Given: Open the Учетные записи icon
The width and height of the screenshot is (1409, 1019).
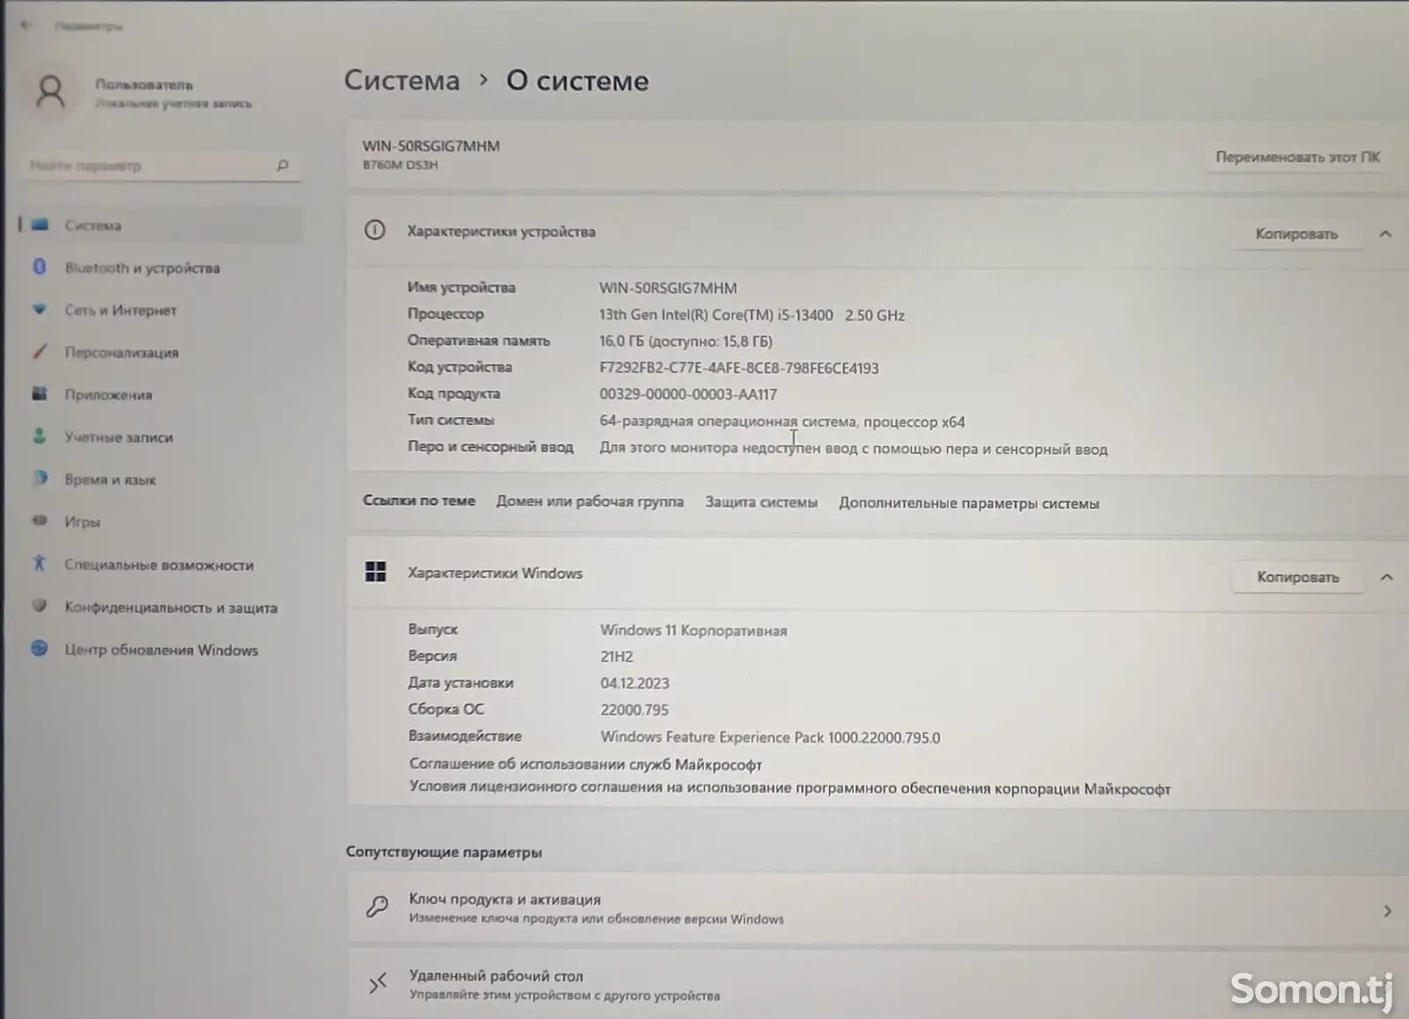Looking at the screenshot, I should point(40,436).
